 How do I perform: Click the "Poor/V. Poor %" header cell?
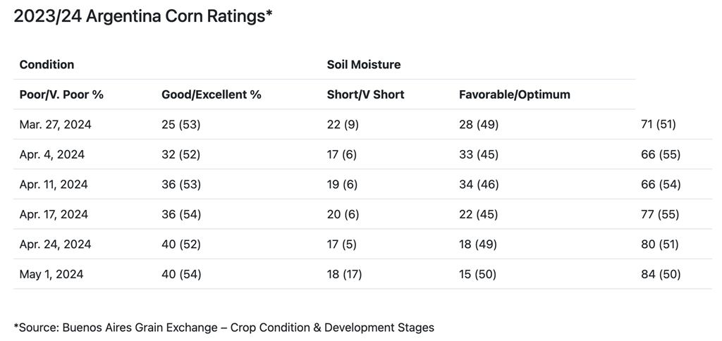click(x=61, y=94)
